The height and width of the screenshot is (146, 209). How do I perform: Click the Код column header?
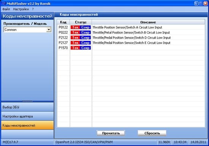coord(63,22)
